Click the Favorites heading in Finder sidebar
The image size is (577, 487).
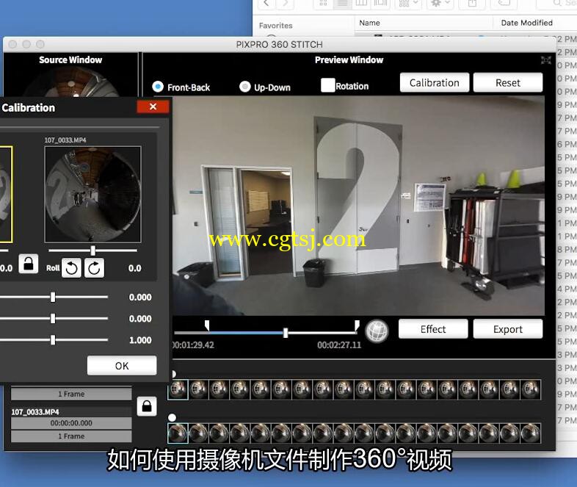275,26
